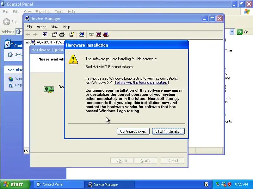Restore down the Control Panel window
This screenshot has height=189, width=253.
coord(242,4)
